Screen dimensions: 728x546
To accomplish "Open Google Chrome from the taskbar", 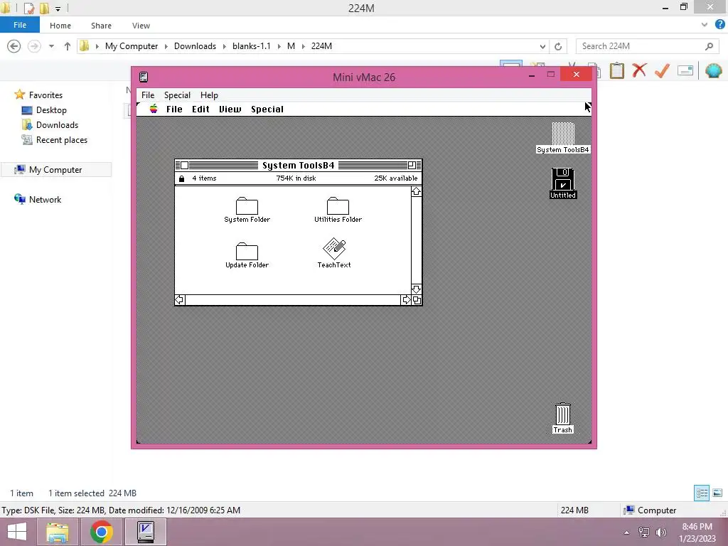I will click(101, 532).
